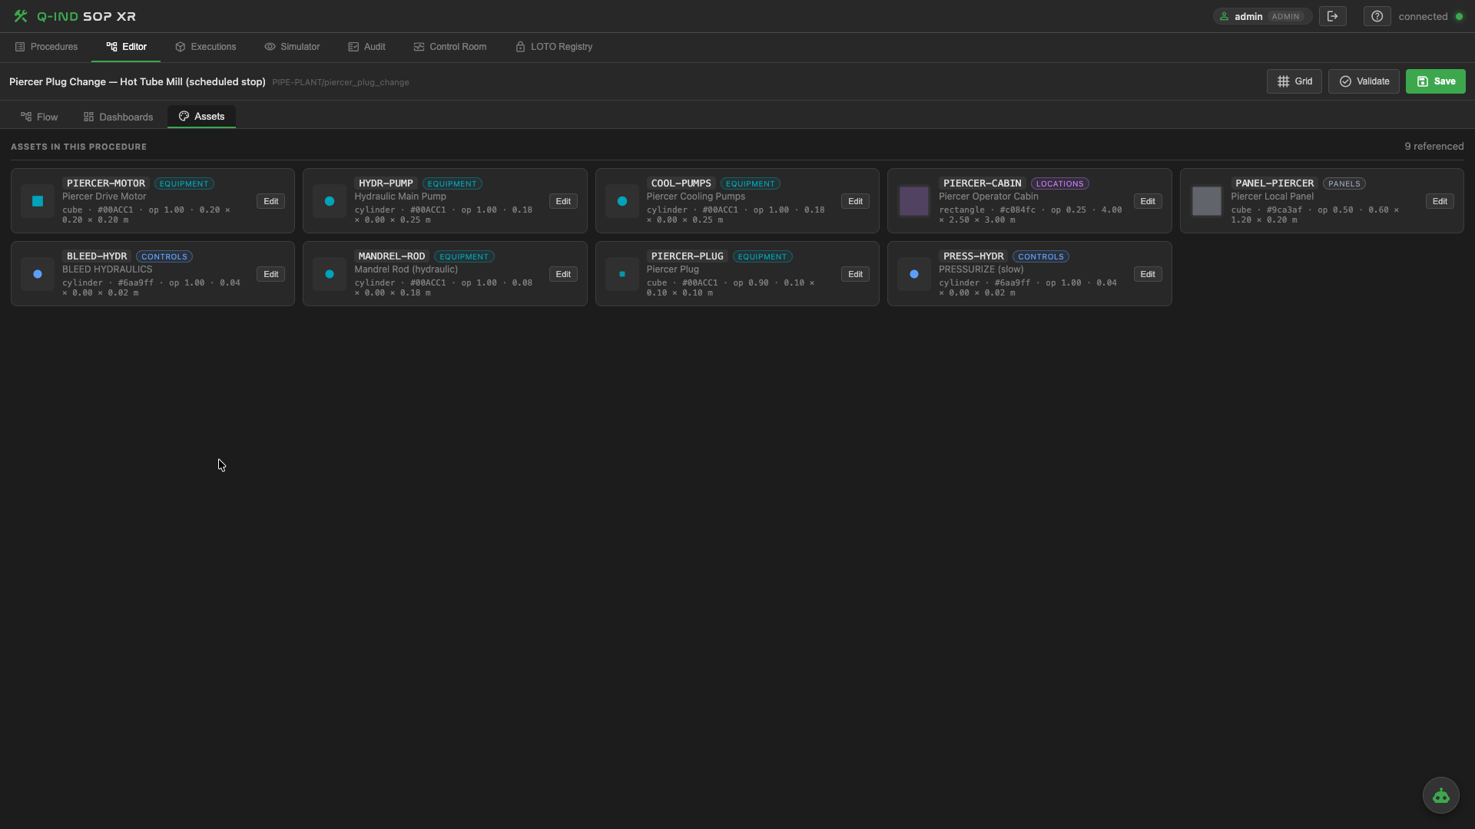Click the PRESS-HYDR asset name
1475x829 pixels.
tap(973, 256)
